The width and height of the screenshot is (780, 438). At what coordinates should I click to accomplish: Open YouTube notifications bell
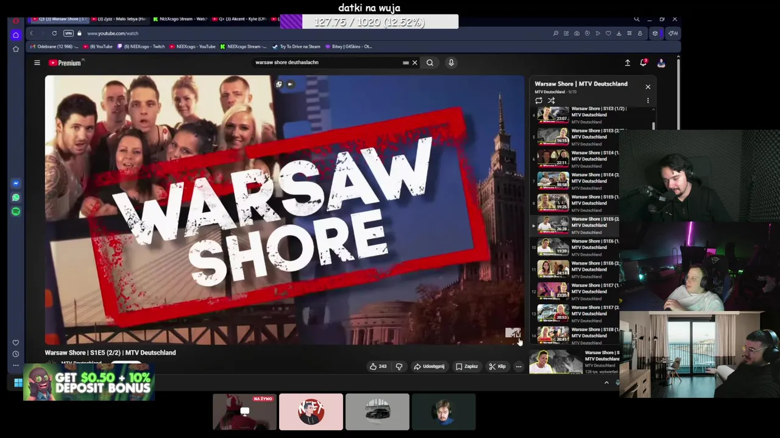(643, 63)
